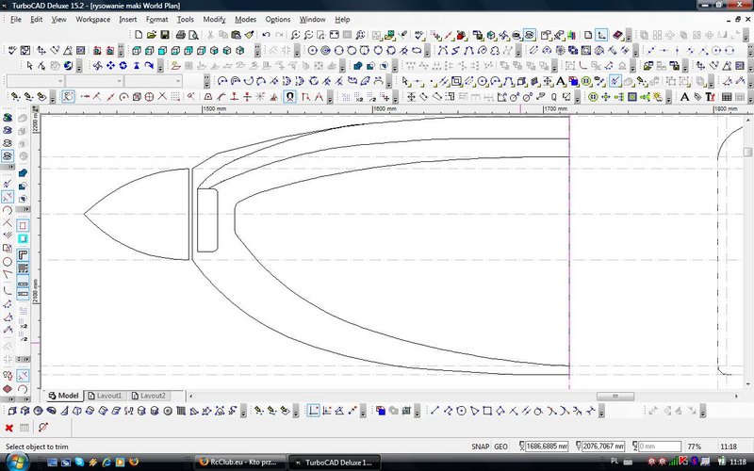Image resolution: width=754 pixels, height=471 pixels.
Task: Click the format painter brush icon
Action: pyautogui.click(x=249, y=35)
